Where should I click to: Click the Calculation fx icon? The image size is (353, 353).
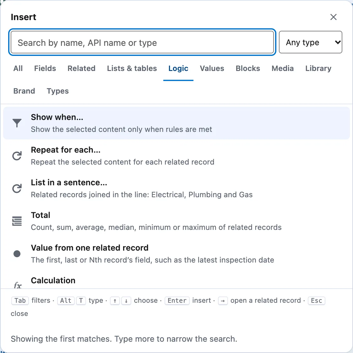click(18, 285)
